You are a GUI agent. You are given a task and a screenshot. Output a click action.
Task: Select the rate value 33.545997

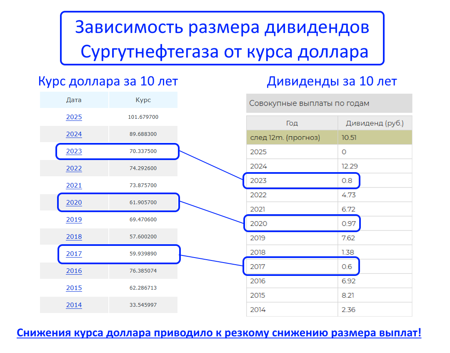click(x=143, y=305)
